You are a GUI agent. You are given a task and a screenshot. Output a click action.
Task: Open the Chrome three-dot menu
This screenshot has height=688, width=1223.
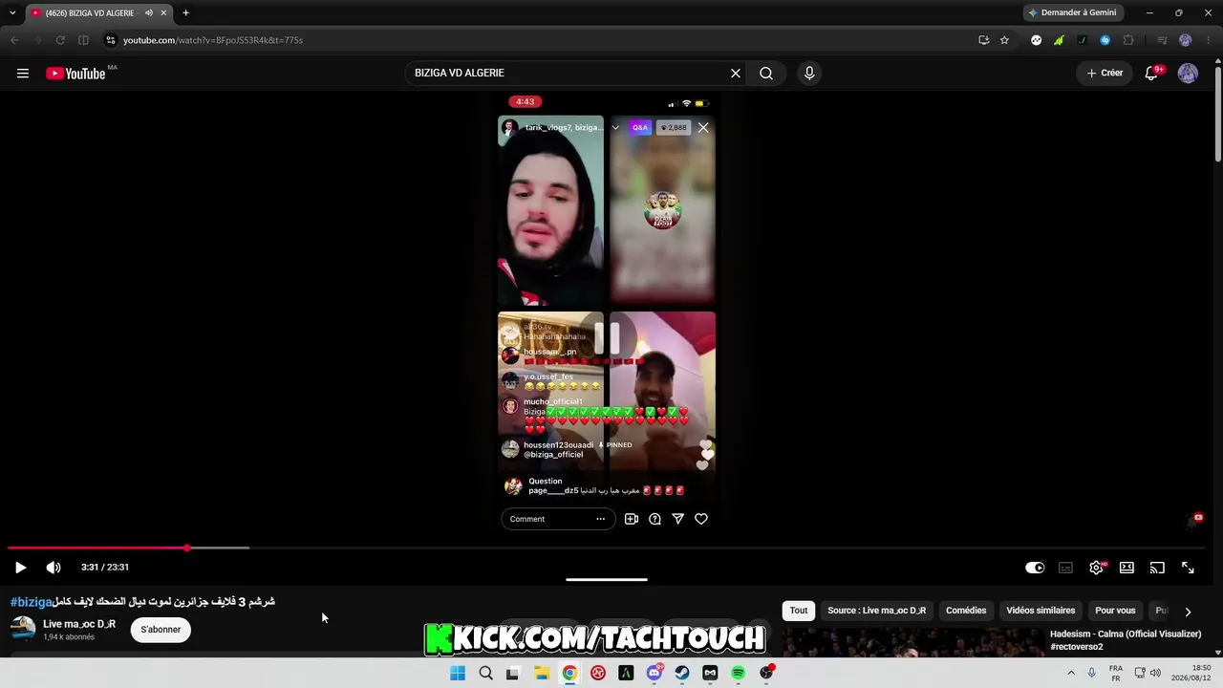(x=1209, y=40)
